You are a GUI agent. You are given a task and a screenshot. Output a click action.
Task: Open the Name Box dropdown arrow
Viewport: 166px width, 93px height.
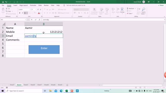25,20
